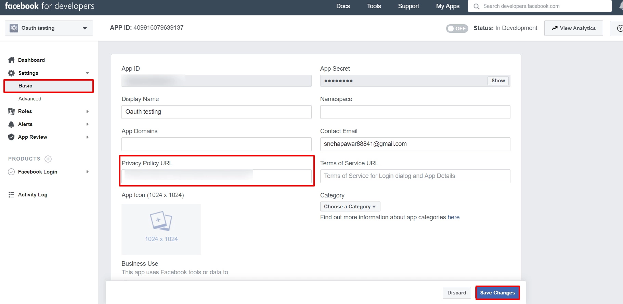Select Basic settings in sidebar
This screenshot has width=623, height=304.
[49, 86]
